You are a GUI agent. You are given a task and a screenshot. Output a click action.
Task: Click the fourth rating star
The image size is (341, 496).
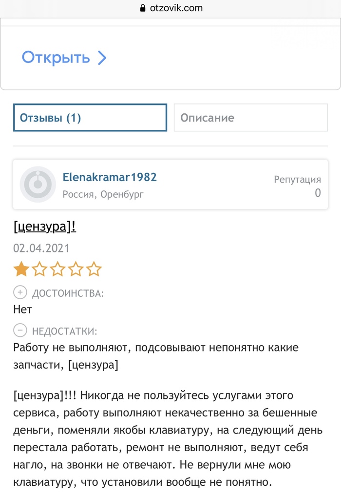point(76,269)
